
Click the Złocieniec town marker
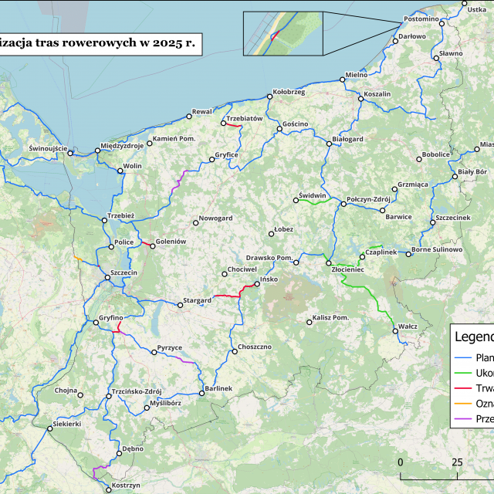point(328,263)
